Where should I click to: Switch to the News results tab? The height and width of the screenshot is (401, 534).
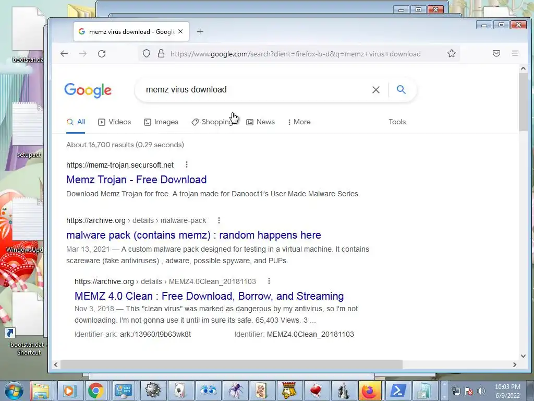(x=261, y=122)
